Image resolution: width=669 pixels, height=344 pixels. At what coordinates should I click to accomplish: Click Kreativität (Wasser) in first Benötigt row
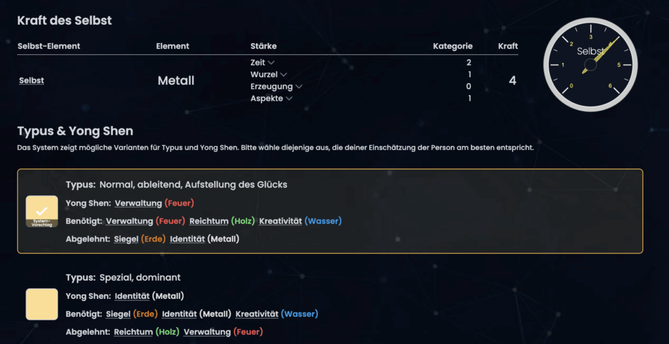click(x=301, y=221)
